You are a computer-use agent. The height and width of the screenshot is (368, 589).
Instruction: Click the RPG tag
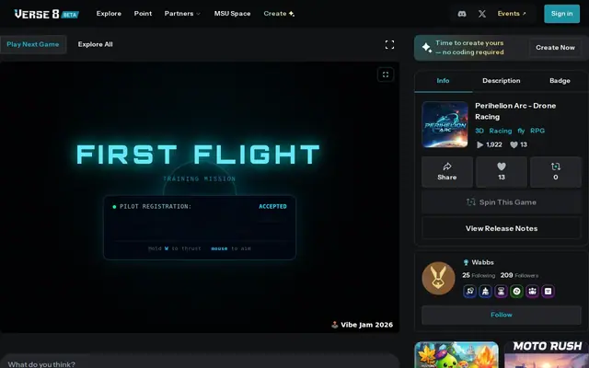click(537, 131)
